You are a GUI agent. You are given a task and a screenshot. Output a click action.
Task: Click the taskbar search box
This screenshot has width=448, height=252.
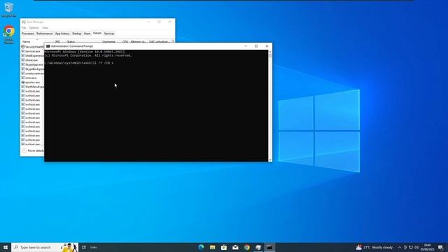tap(45, 247)
